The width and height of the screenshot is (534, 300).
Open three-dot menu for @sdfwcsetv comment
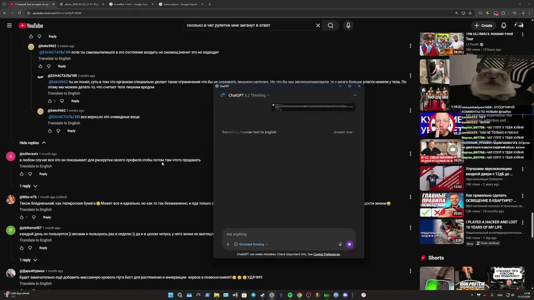coord(411,154)
